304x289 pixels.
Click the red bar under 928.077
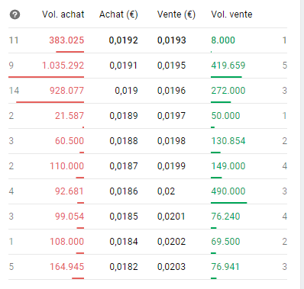pyautogui.click(x=50, y=102)
